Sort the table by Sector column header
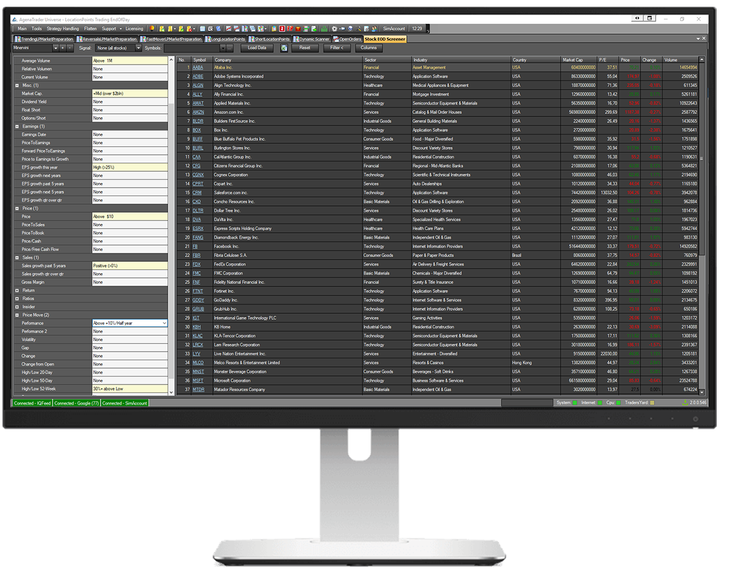Screen dimensions: 732x574 point(386,60)
